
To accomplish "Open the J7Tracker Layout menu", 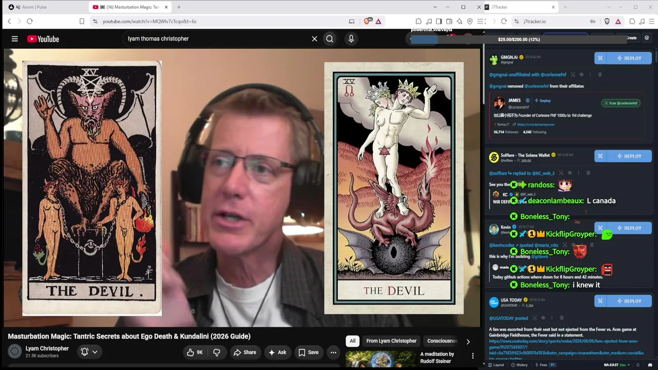I will tap(496, 365).
